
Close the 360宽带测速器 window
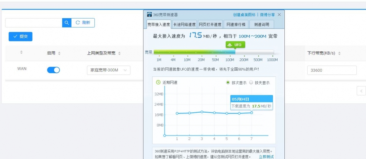(279, 15)
